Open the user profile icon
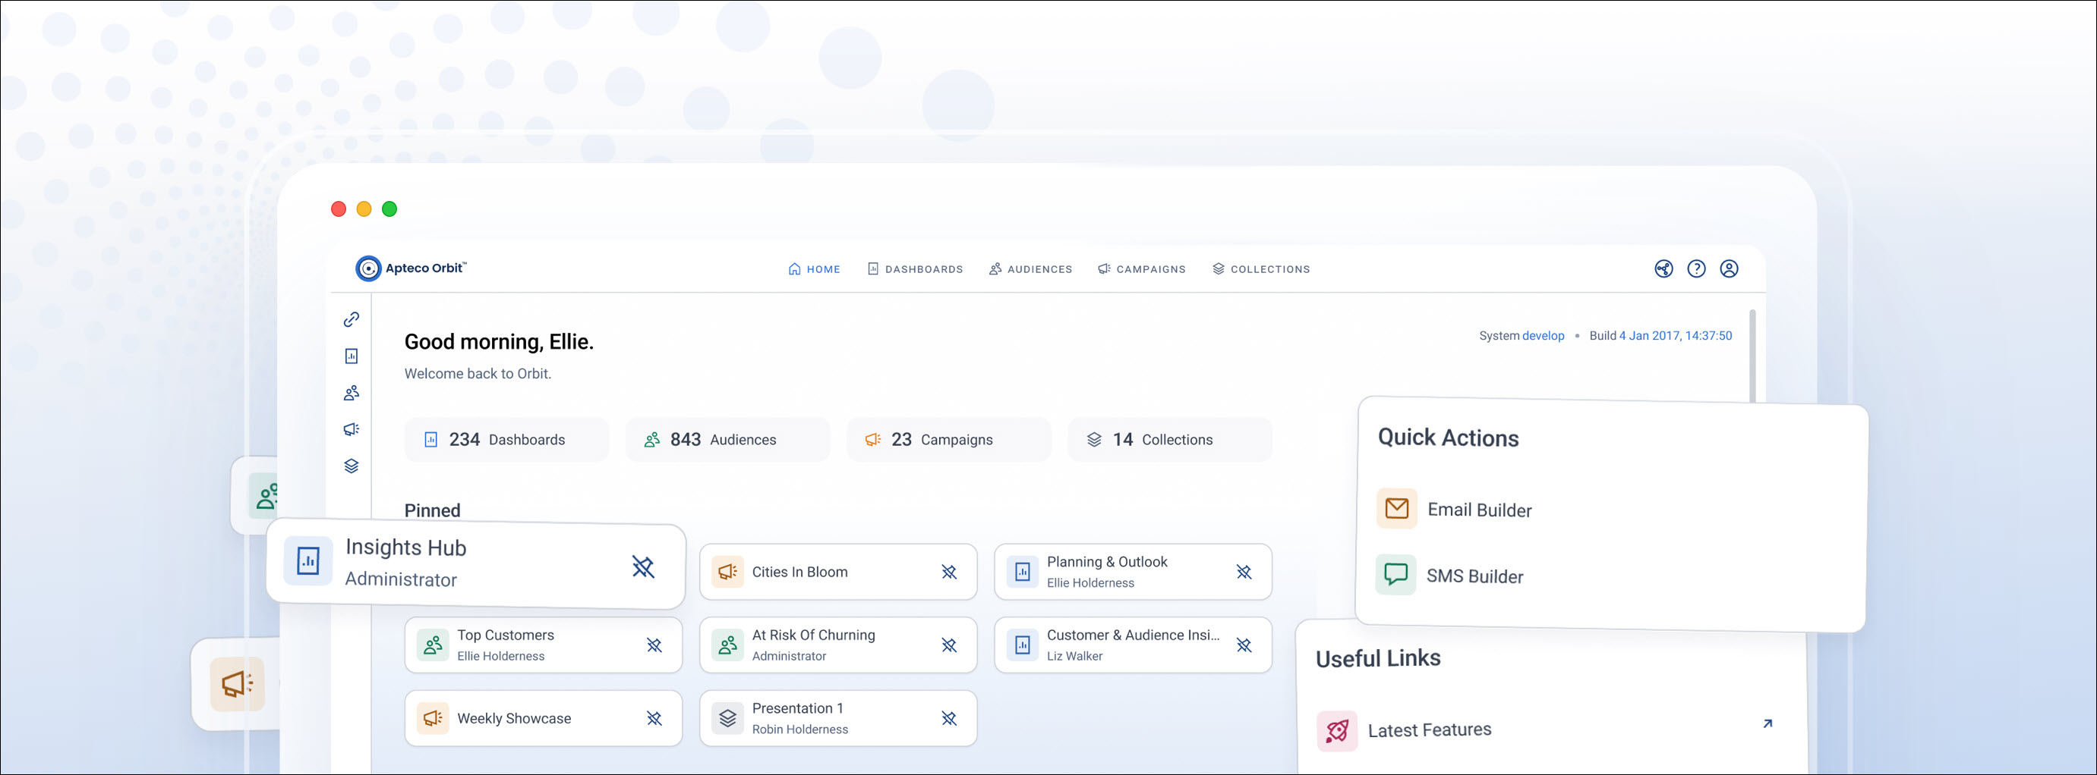Viewport: 2097px width, 775px height. click(1728, 268)
